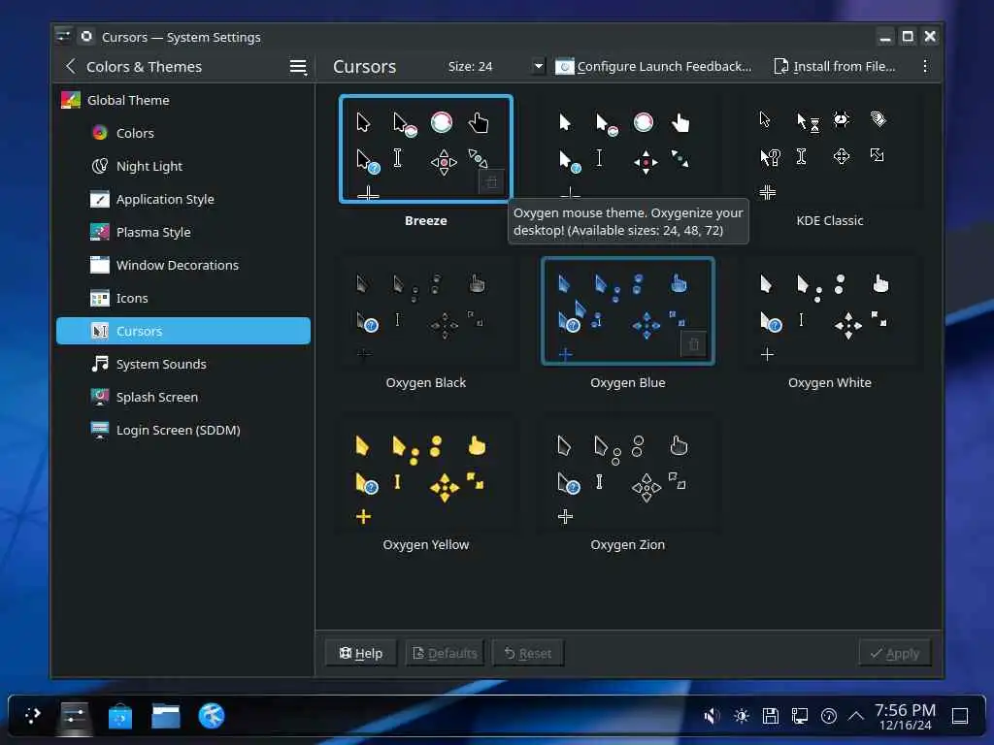
Task: Click the Defaults button
Action: pos(445,653)
